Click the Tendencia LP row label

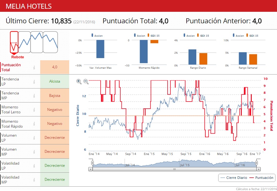[10, 81]
